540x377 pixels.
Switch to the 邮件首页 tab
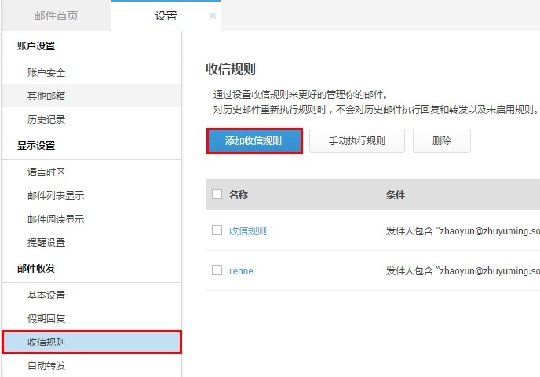[57, 16]
